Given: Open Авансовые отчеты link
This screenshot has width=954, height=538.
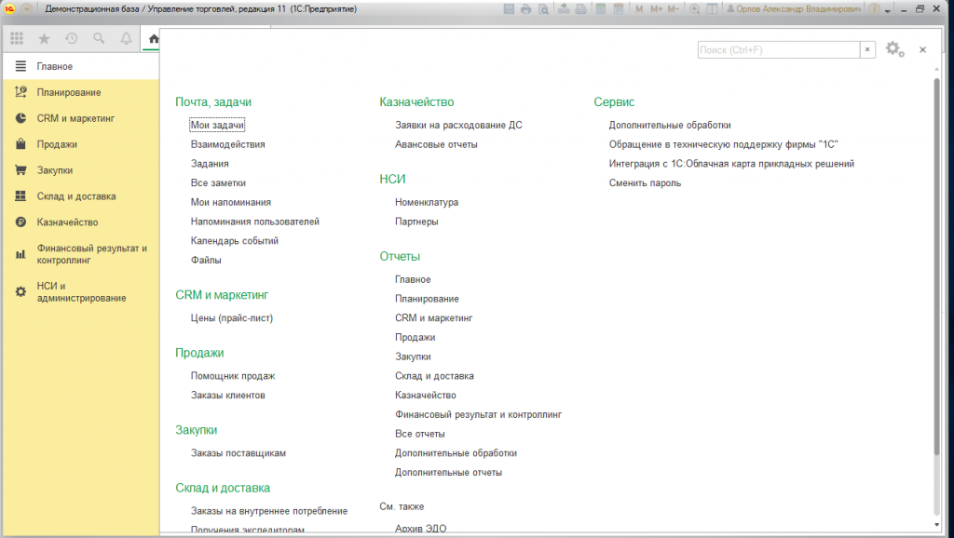Looking at the screenshot, I should click(436, 144).
